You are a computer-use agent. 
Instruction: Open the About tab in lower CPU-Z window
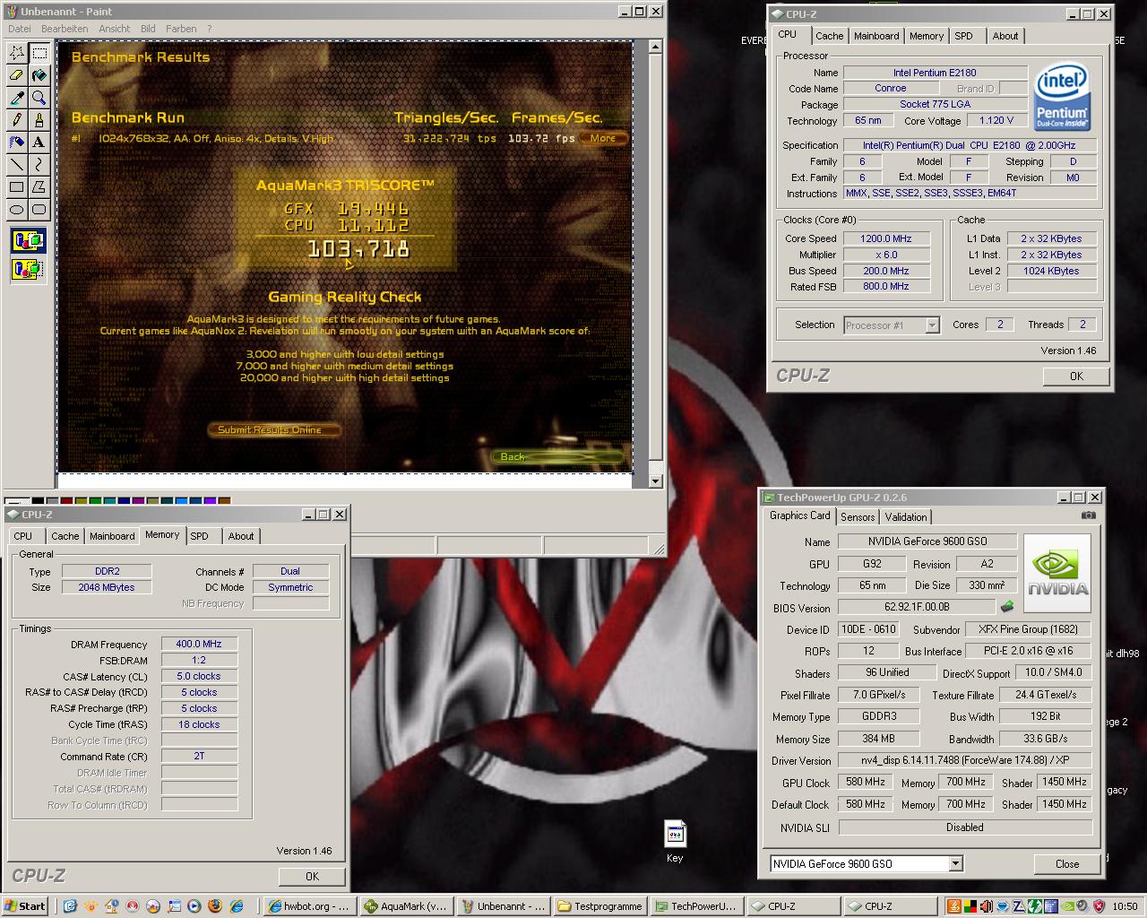coord(240,536)
